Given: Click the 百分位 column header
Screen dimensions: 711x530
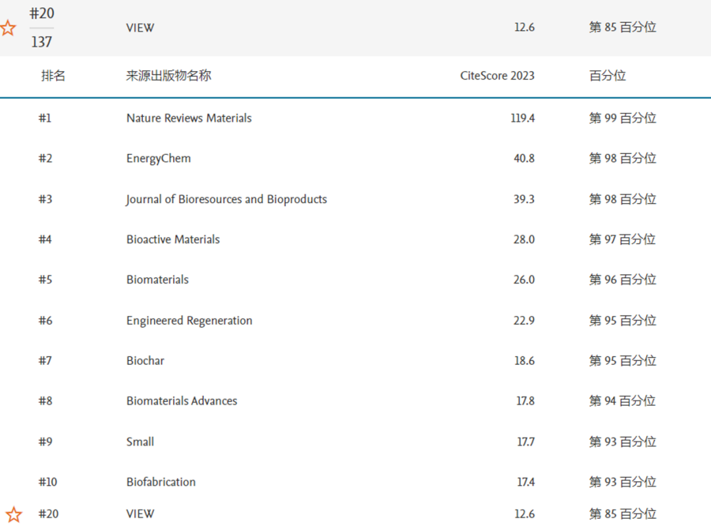Looking at the screenshot, I should point(608,76).
